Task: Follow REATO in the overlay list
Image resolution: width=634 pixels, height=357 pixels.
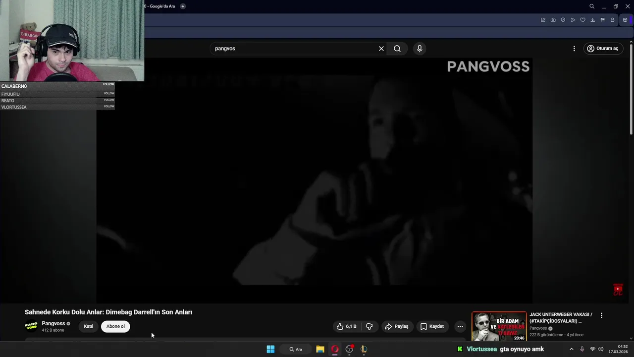Action: 109,100
